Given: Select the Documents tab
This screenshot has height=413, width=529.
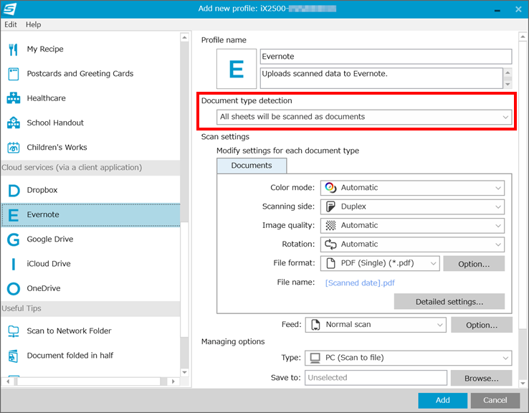Looking at the screenshot, I should (x=252, y=166).
